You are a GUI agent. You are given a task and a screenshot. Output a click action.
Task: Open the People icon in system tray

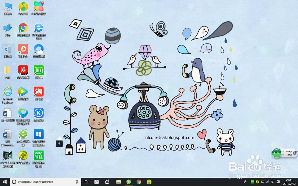click(x=245, y=182)
